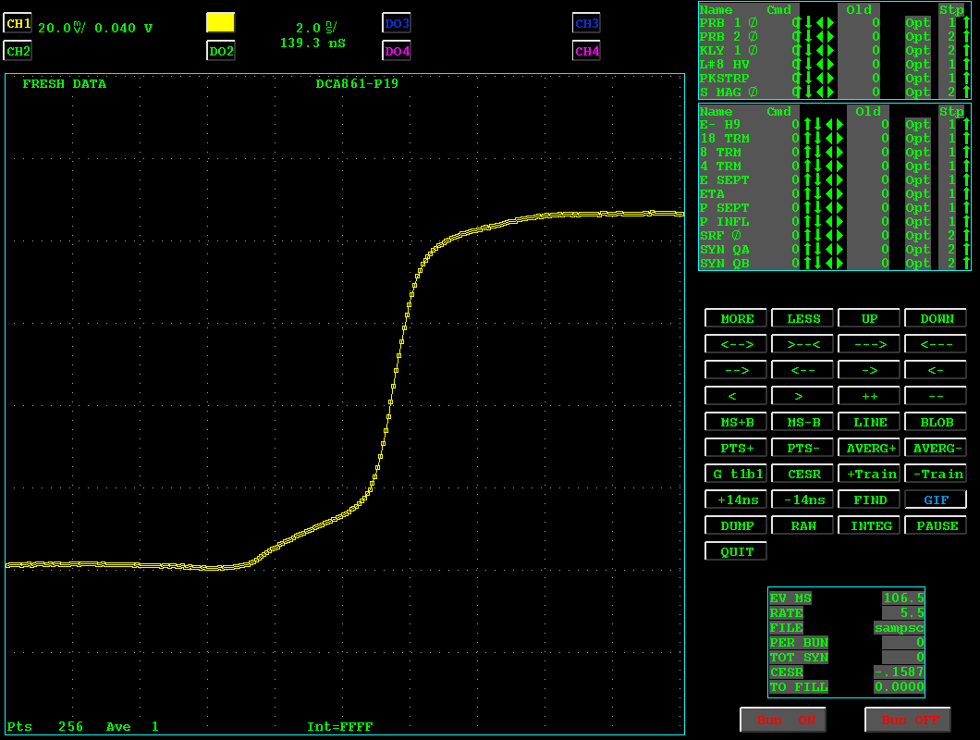Click the yellow color swatch button
Screen dimensions: 980x740
coord(221,23)
